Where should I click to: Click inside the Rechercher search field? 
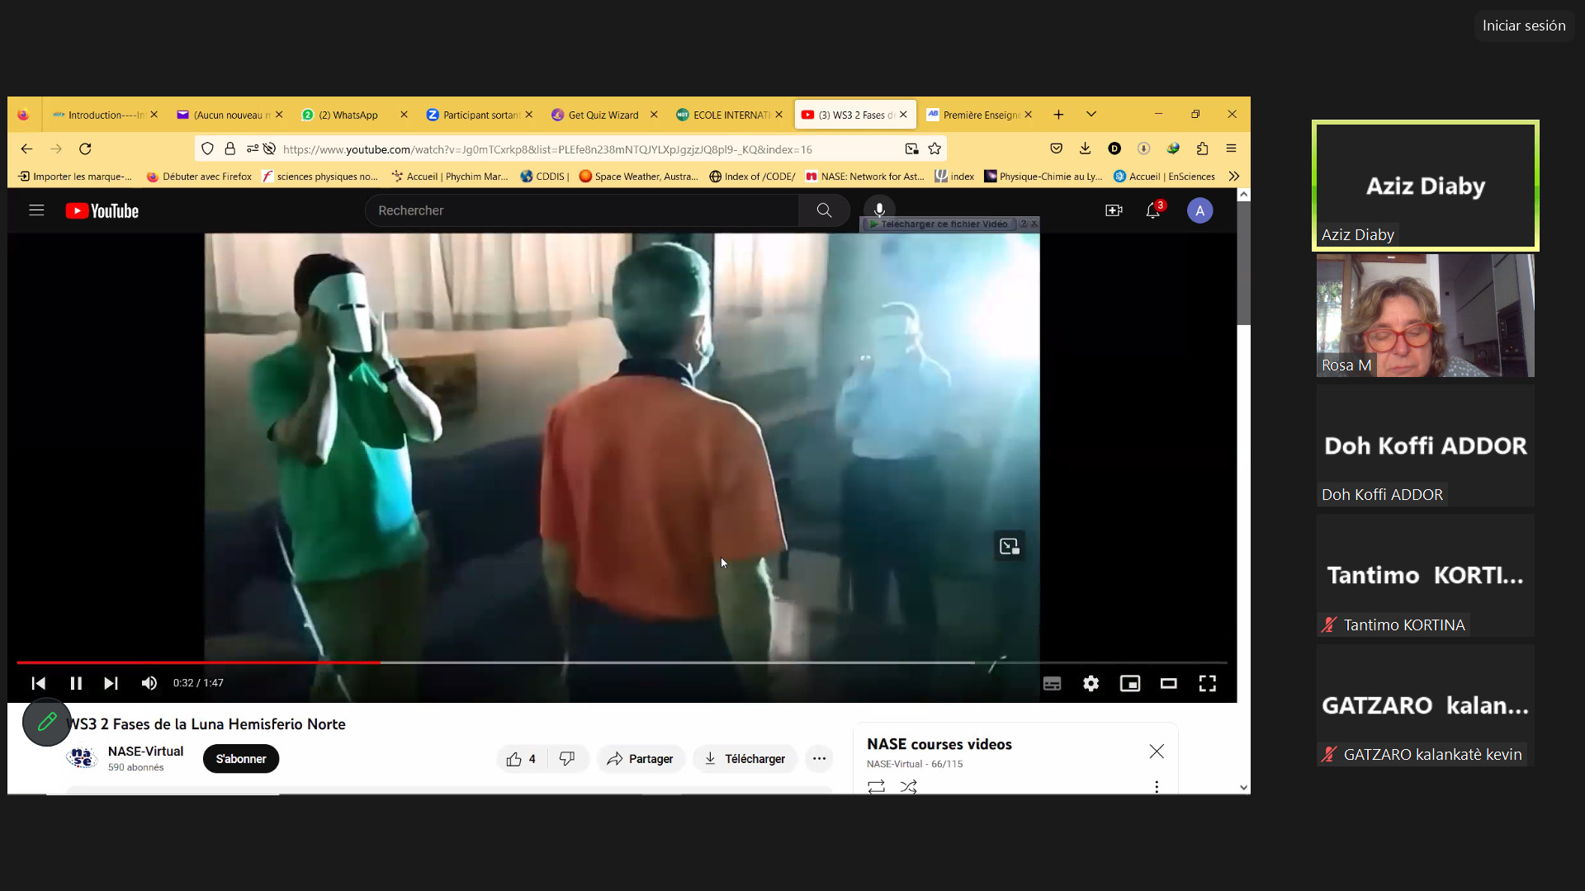pos(581,210)
